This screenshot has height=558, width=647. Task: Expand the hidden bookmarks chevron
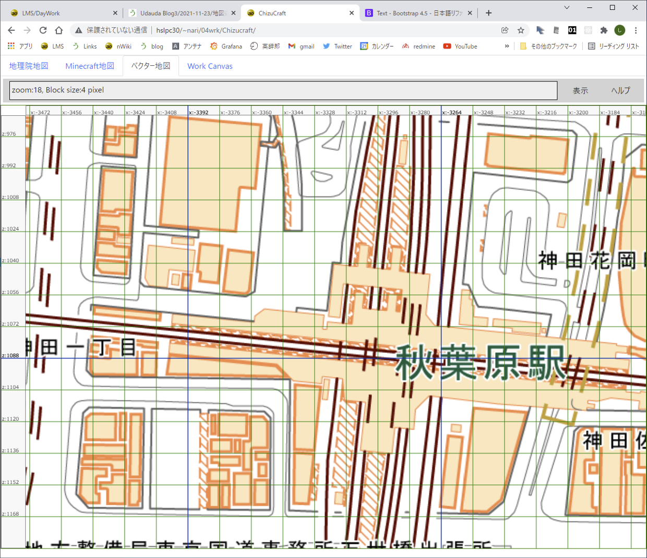pos(507,46)
